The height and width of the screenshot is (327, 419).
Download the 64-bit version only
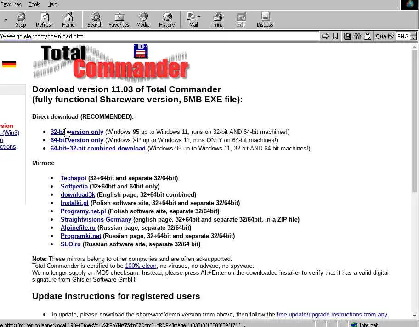[x=77, y=140]
